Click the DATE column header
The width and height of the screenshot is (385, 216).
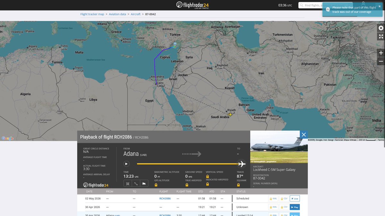click(89, 192)
